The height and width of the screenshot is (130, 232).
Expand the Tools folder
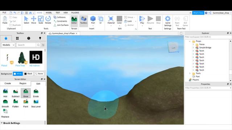190,73
